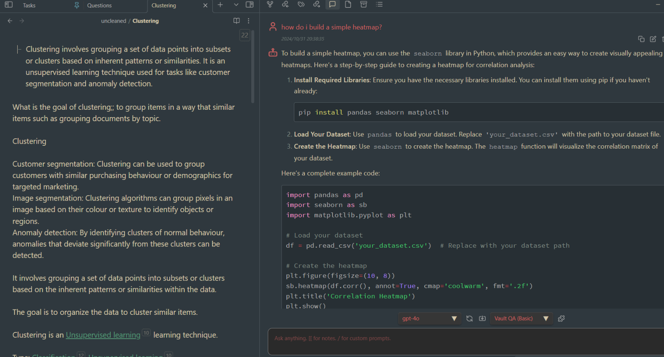Click the pin icon on Tasks tab
Image resolution: width=664 pixels, height=357 pixels.
pyautogui.click(x=77, y=5)
